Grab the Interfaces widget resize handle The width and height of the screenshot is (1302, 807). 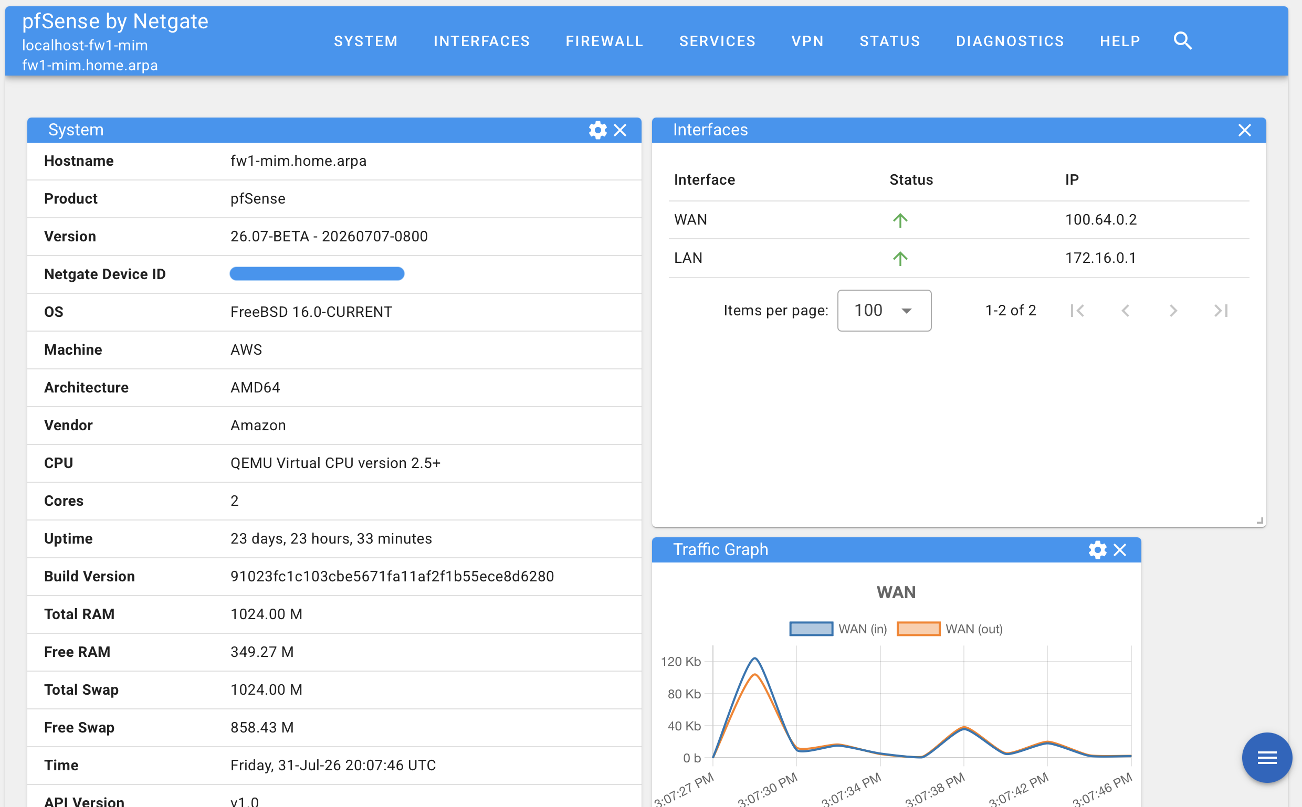(x=1260, y=521)
